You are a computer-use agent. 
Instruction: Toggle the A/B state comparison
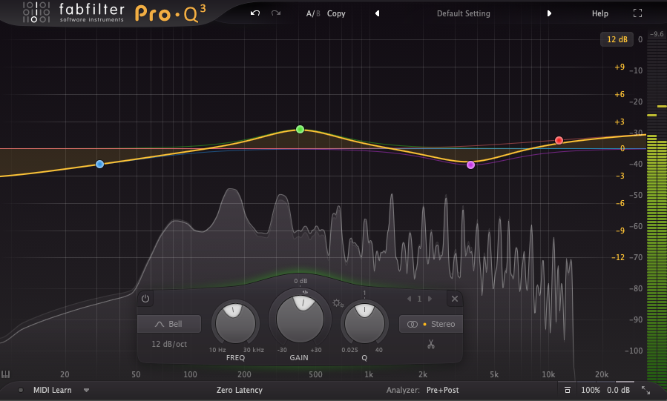coord(313,13)
